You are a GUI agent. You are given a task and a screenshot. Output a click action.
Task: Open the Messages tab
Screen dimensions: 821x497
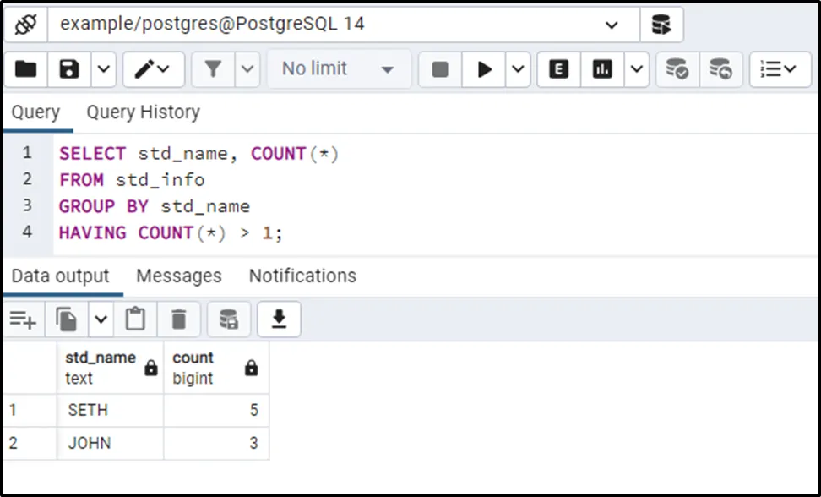tap(178, 276)
